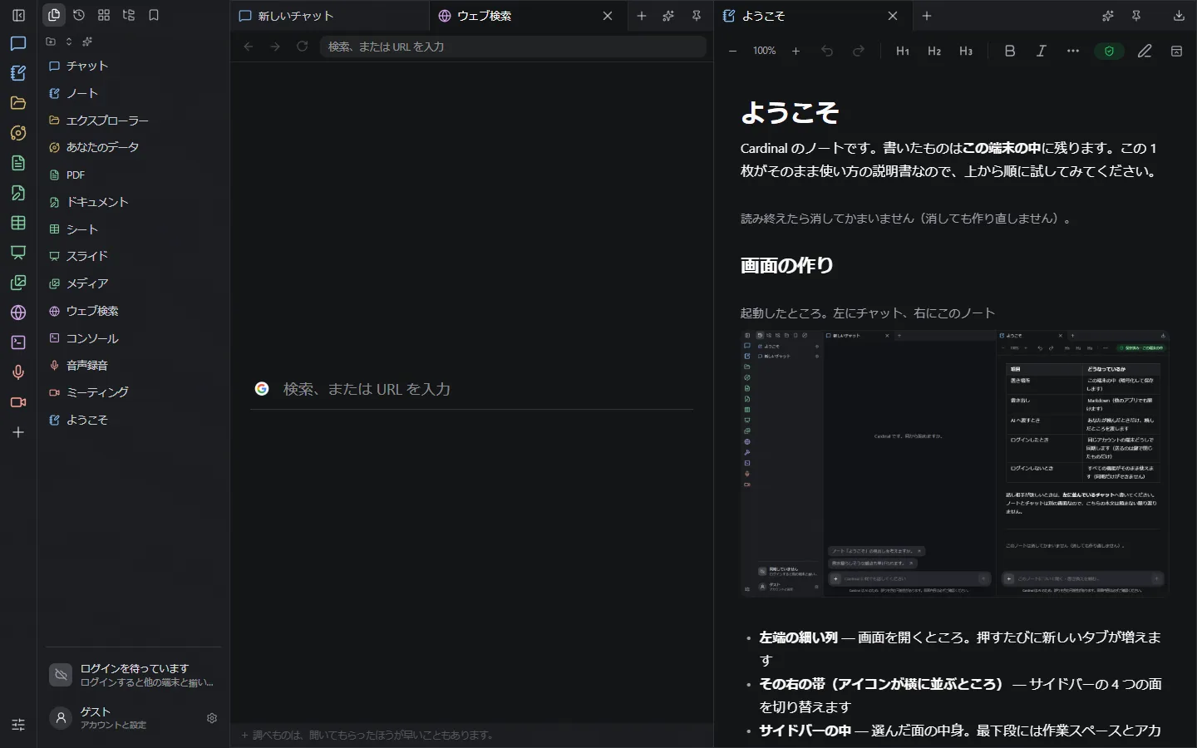Open あなたのデータ in the sidebar list
Image resolution: width=1197 pixels, height=748 pixels.
click(134, 147)
